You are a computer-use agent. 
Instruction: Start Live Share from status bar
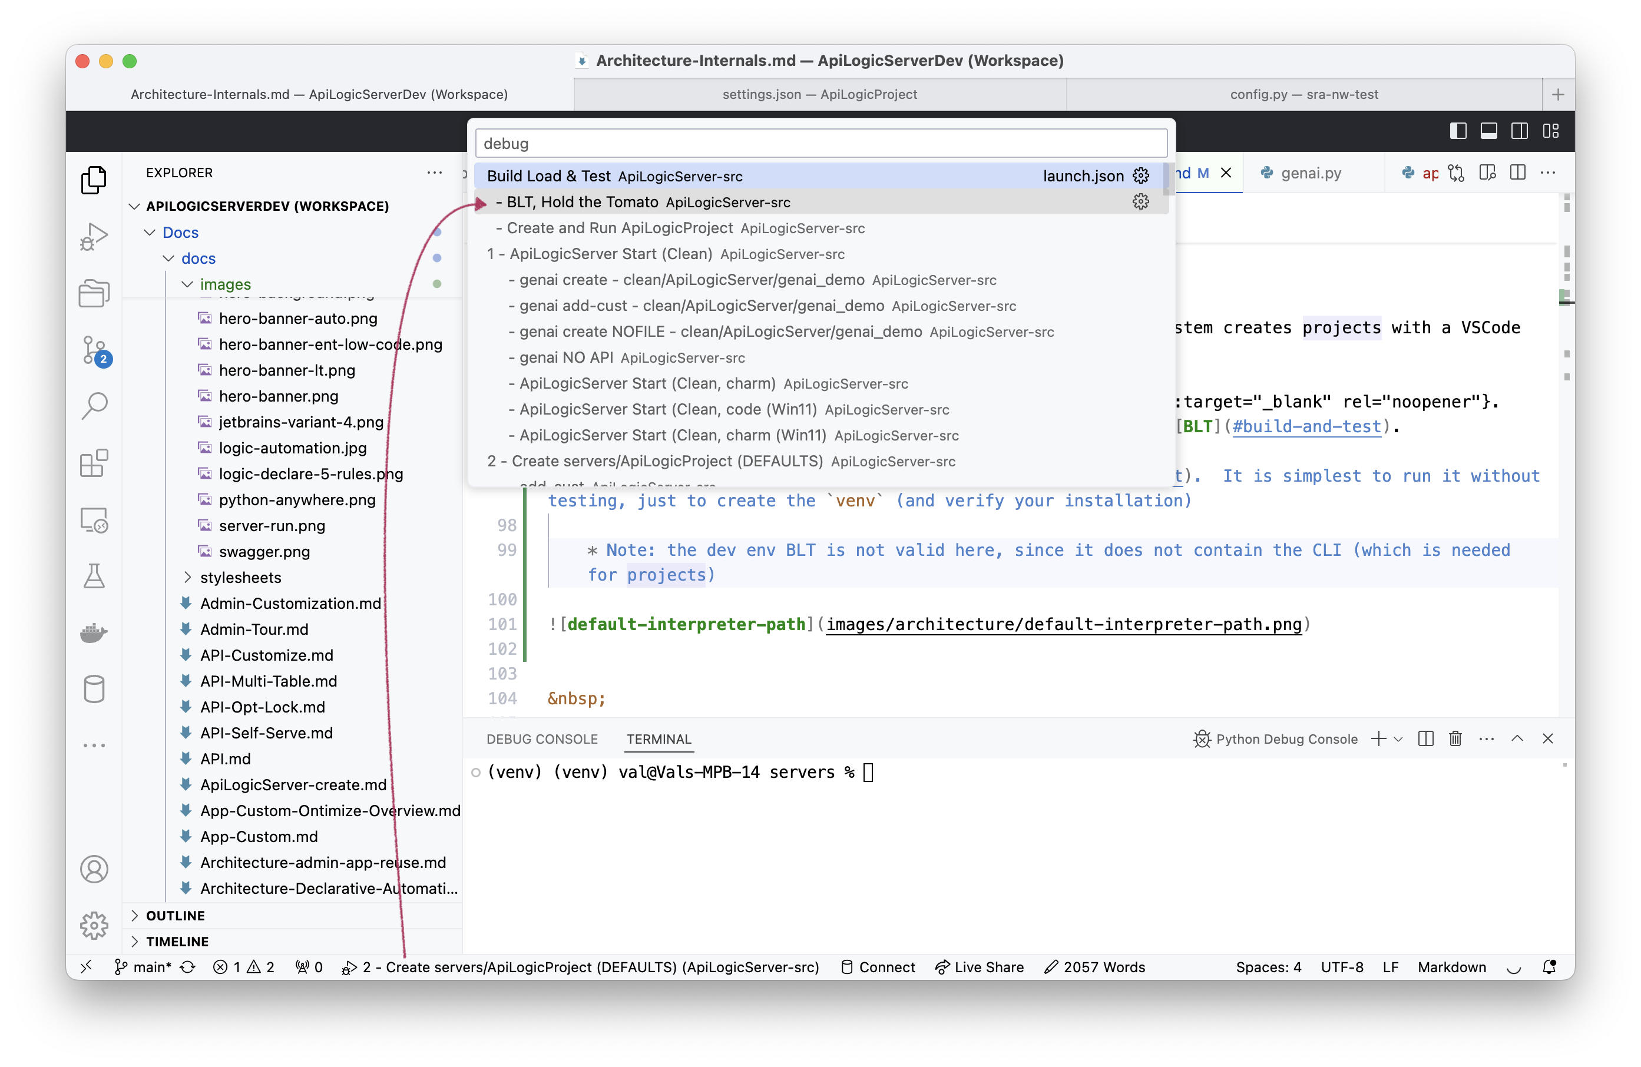pyautogui.click(x=979, y=966)
